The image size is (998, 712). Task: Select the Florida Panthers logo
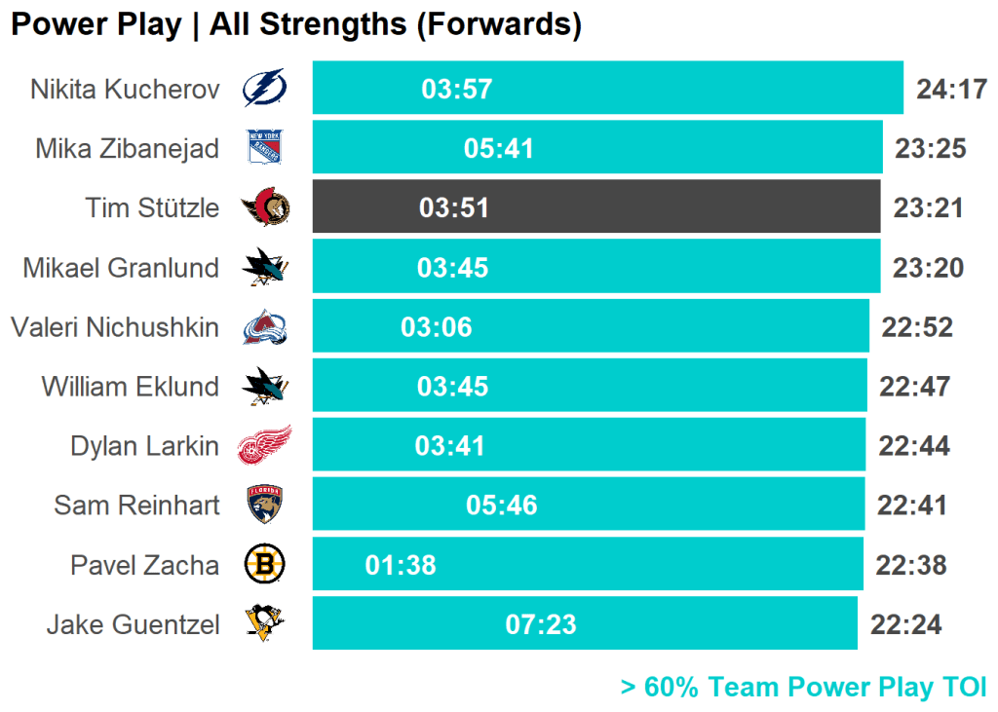[264, 506]
